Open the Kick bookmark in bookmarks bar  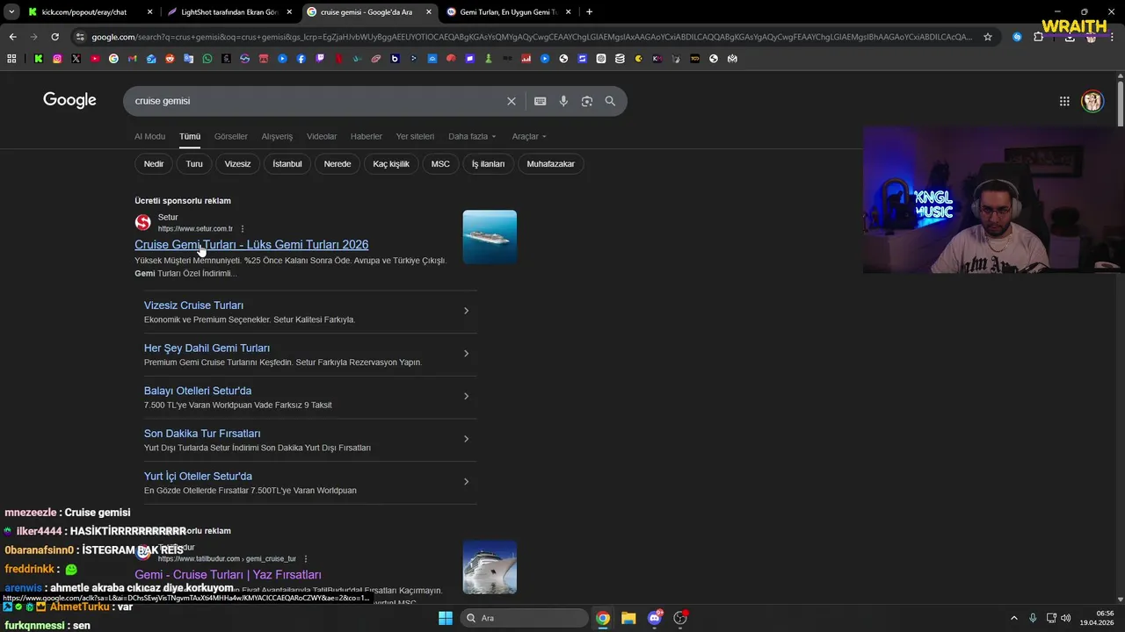[x=39, y=59]
